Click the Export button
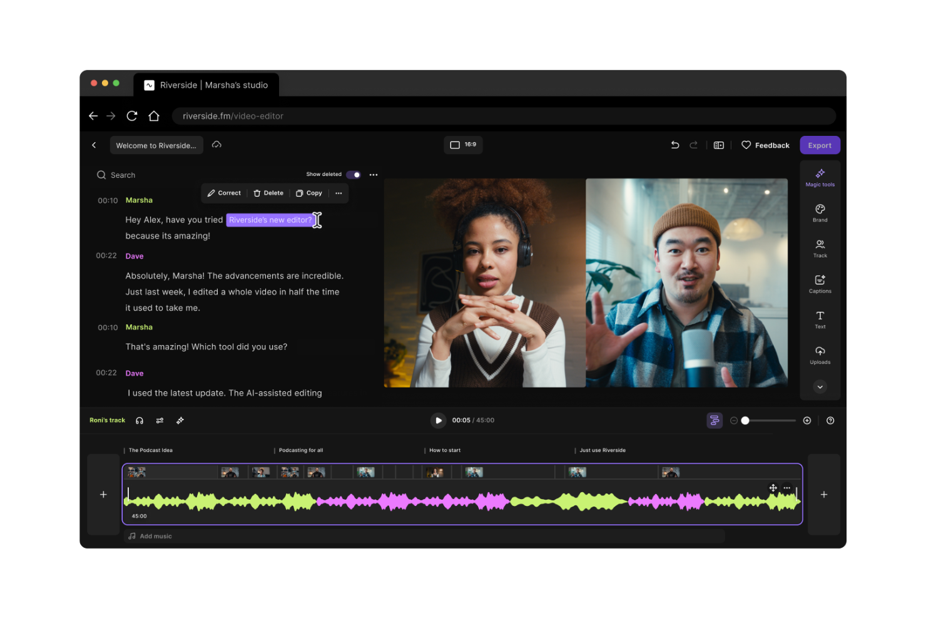 [820, 145]
